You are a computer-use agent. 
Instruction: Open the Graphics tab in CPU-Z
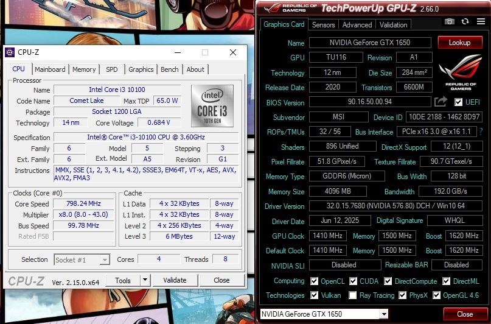[141, 69]
